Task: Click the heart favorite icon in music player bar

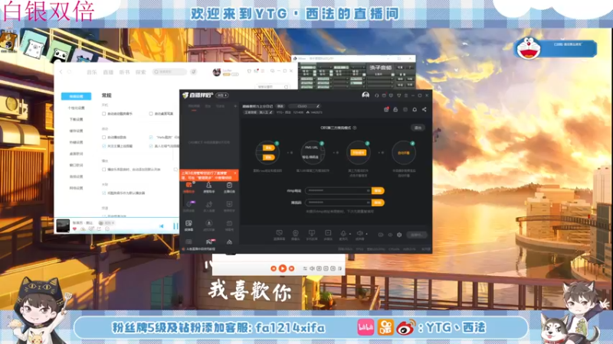Action: click(x=74, y=229)
